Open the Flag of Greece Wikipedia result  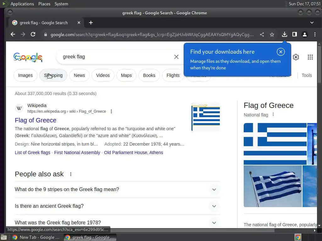coord(36,120)
